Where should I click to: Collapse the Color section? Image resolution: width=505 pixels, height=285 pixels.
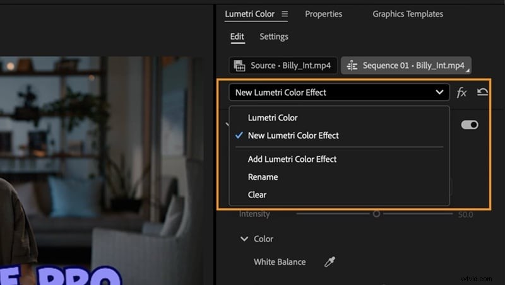pos(244,239)
